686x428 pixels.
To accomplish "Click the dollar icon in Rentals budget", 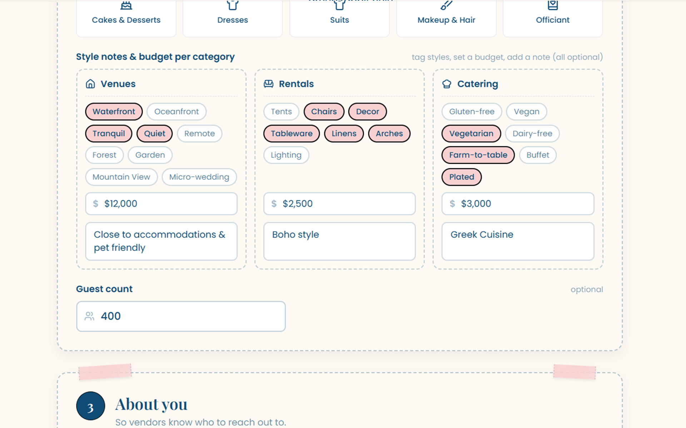I will pos(274,204).
